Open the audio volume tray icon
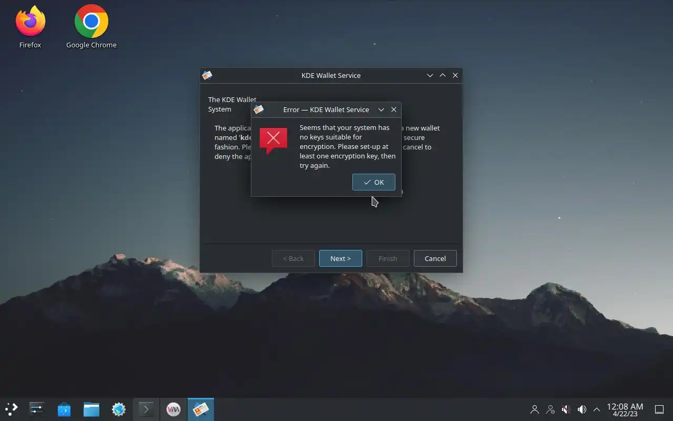 [582, 409]
